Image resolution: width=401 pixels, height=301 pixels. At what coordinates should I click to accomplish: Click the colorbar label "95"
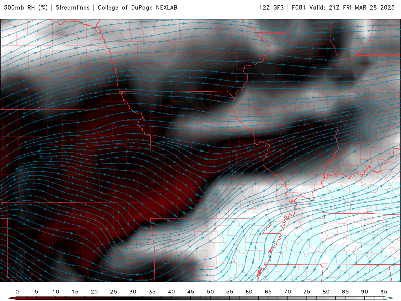[384, 292]
